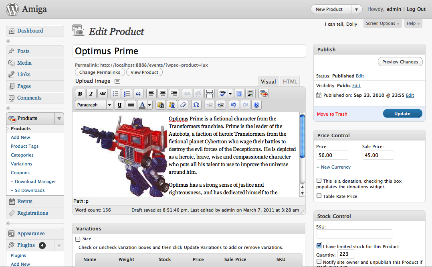
Task: Move the product to trash
Action: 332,114
